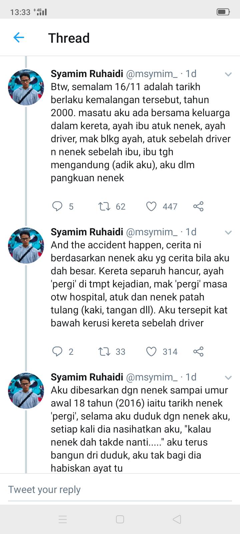Tap the back arrow in the Thread header
Image resolution: width=240 pixels, height=534 pixels.
19,37
